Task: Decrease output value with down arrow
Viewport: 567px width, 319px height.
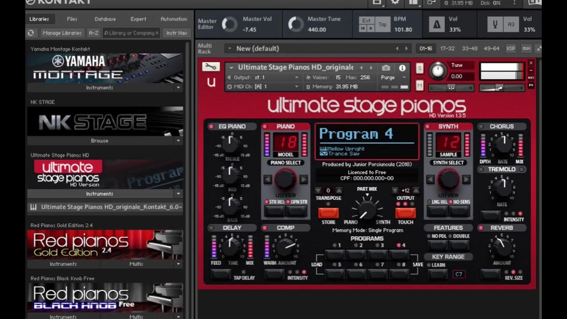Action: pyautogui.click(x=395, y=191)
